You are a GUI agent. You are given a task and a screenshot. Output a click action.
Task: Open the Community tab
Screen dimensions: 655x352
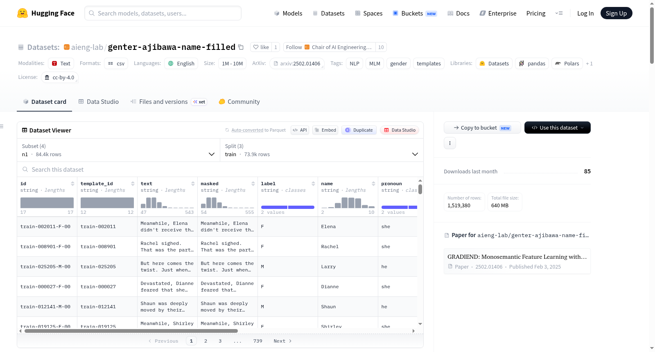pos(239,102)
